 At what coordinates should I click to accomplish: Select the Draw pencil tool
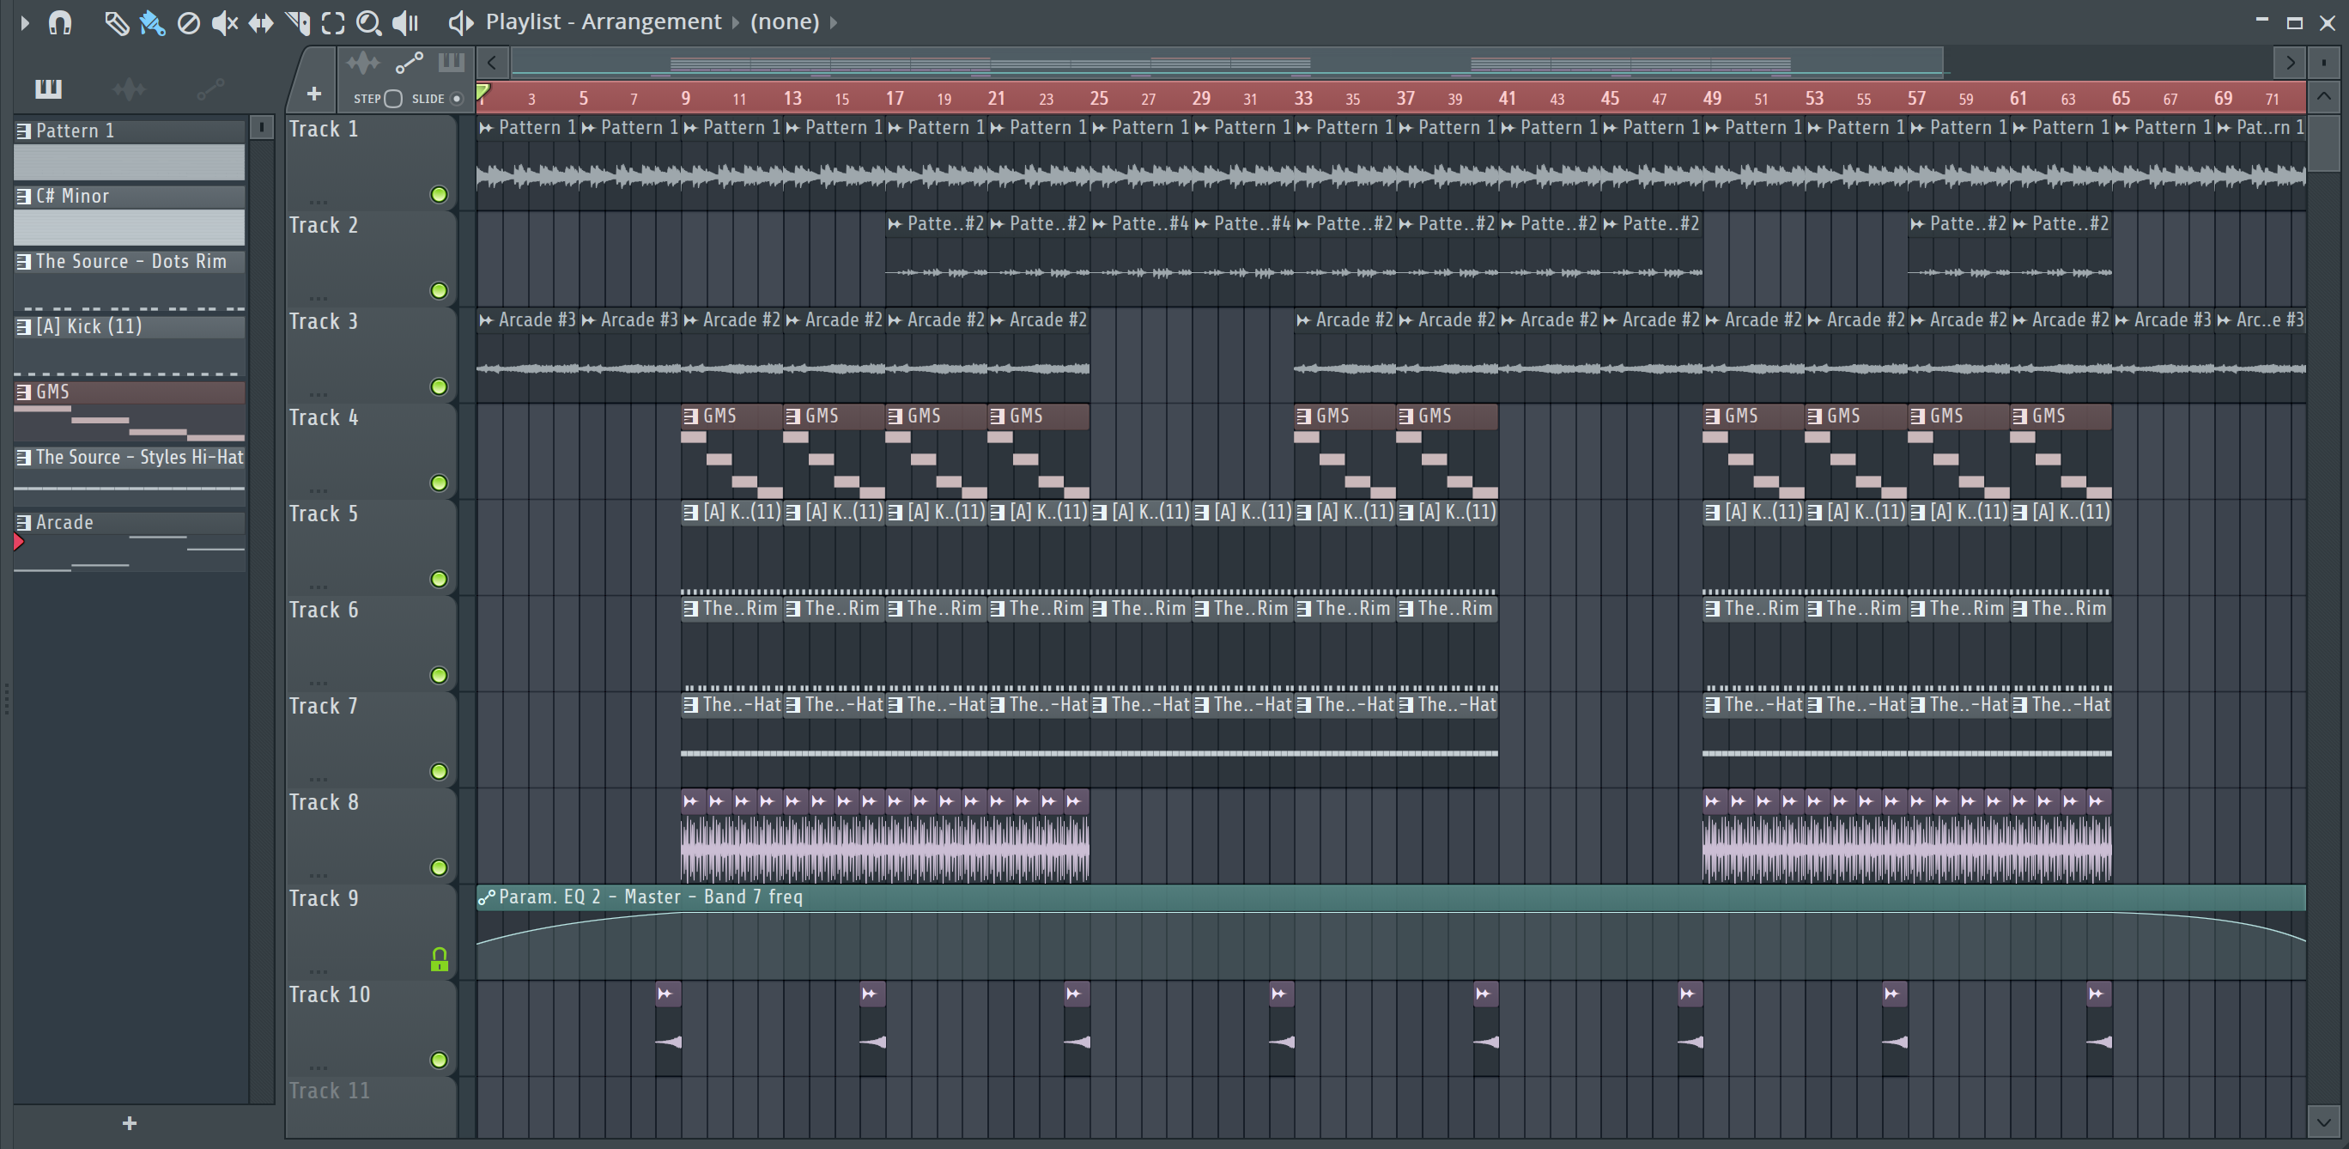(116, 23)
